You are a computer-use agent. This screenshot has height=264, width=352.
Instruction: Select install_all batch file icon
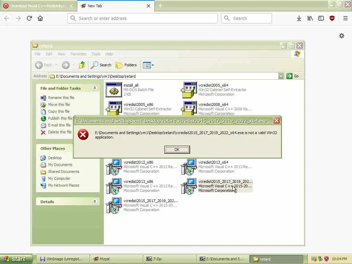114,90
